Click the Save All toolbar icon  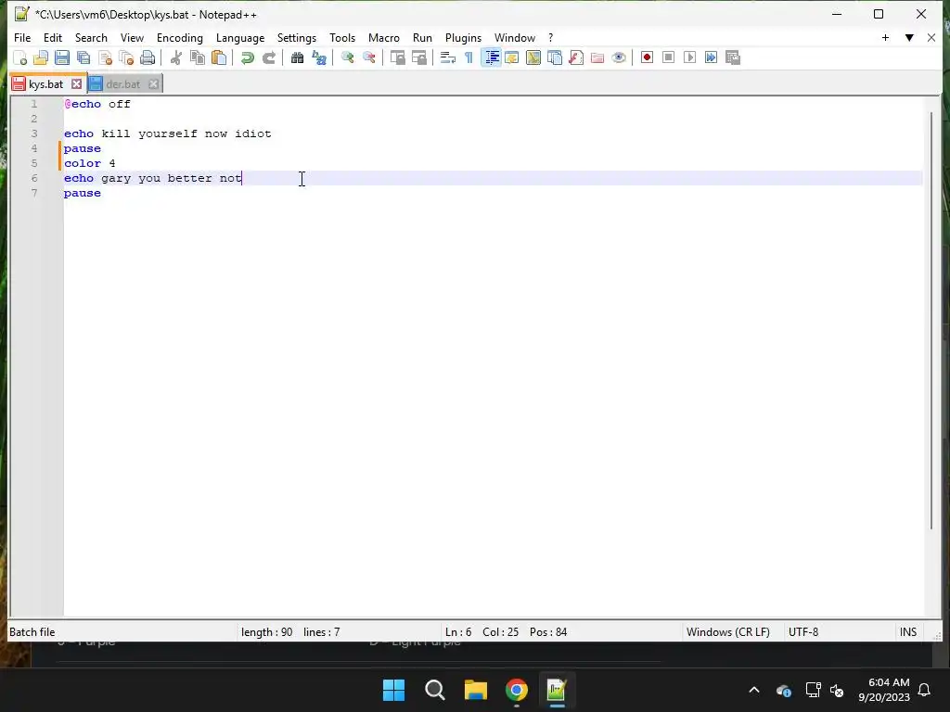(x=83, y=57)
